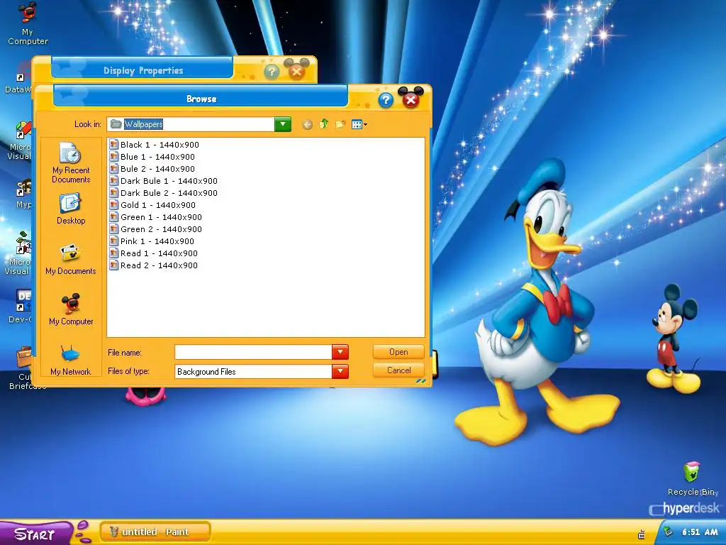This screenshot has height=545, width=726.
Task: Select file Blue 1 - 1440x900
Action: click(x=152, y=157)
